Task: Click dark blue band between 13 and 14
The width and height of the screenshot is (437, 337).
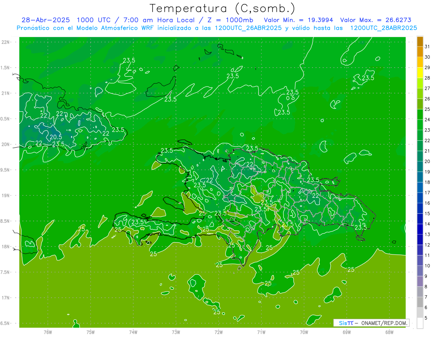Action: coord(420,229)
